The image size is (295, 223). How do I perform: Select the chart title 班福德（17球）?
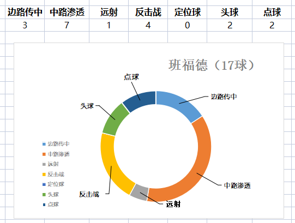(x=212, y=65)
